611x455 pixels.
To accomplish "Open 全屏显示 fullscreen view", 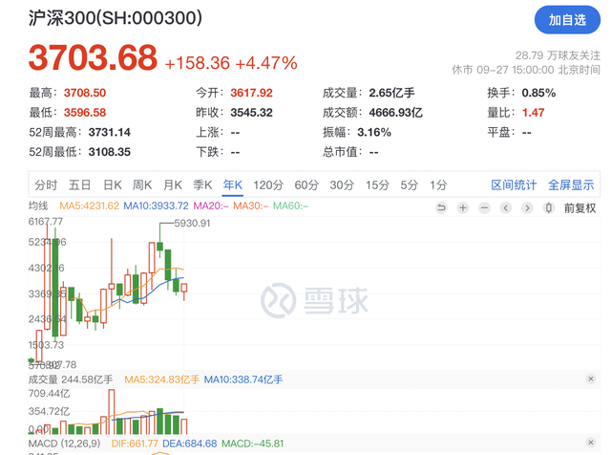I will tap(571, 185).
